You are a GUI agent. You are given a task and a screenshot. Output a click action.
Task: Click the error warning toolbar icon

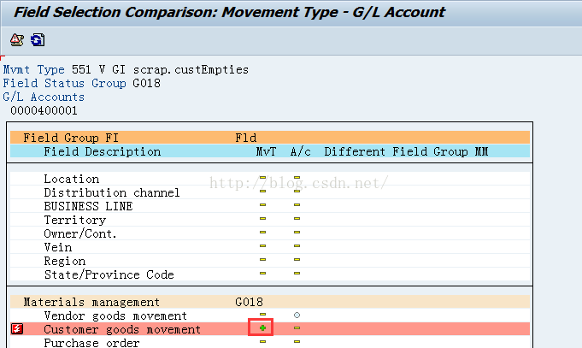[x=17, y=39]
